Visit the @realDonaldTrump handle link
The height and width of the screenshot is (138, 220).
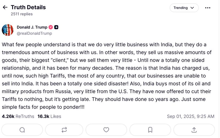tap(34, 33)
